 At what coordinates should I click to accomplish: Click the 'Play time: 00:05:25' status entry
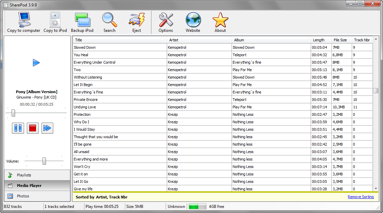point(102,207)
